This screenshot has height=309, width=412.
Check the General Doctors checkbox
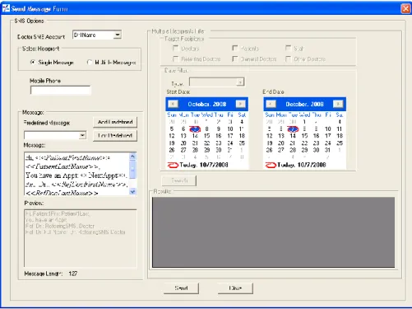pos(235,59)
